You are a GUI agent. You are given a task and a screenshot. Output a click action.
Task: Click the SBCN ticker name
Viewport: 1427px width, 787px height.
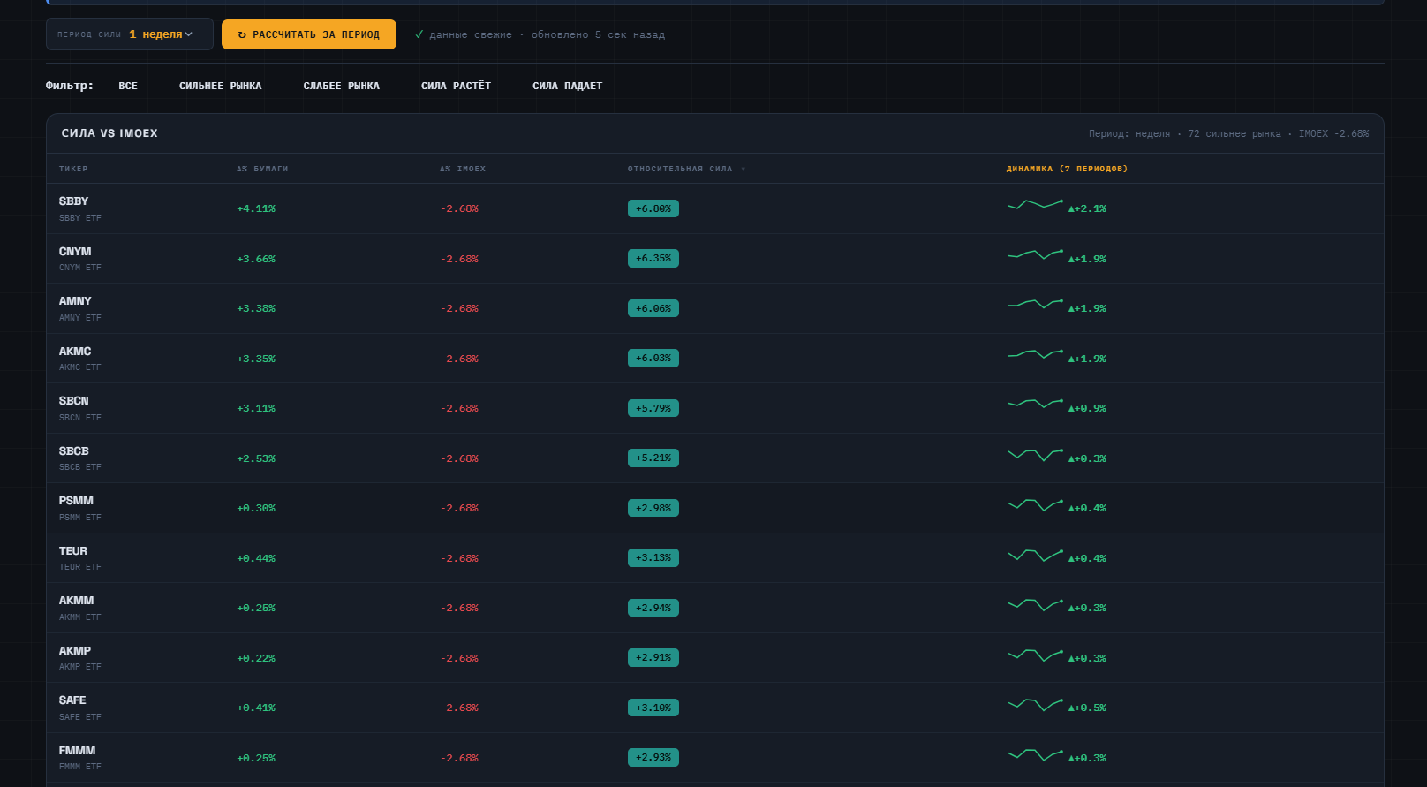(x=74, y=401)
